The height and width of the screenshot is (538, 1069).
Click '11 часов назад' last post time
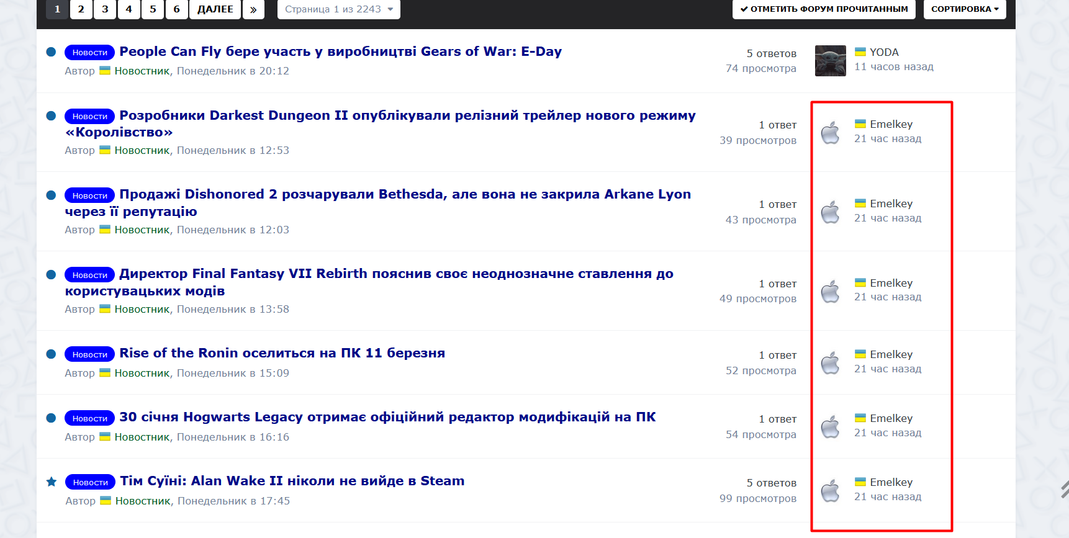point(894,66)
